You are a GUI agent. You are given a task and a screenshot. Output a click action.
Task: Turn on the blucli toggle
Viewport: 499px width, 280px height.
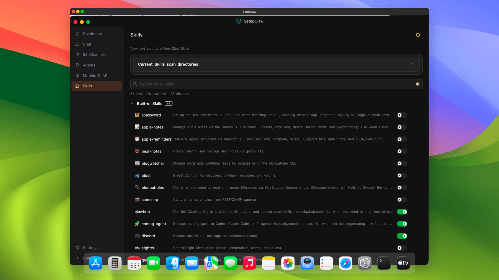pyautogui.click(x=402, y=175)
